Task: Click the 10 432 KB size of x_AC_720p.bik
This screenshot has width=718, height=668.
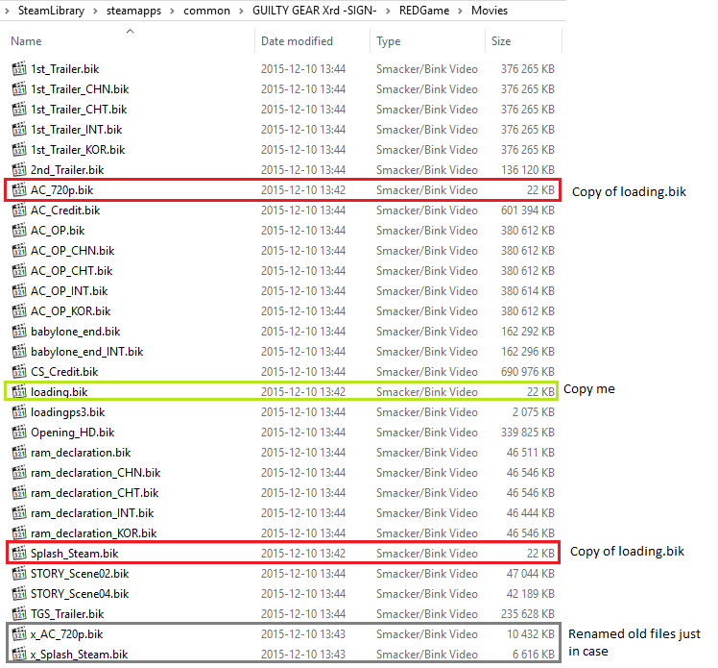Action: [531, 634]
